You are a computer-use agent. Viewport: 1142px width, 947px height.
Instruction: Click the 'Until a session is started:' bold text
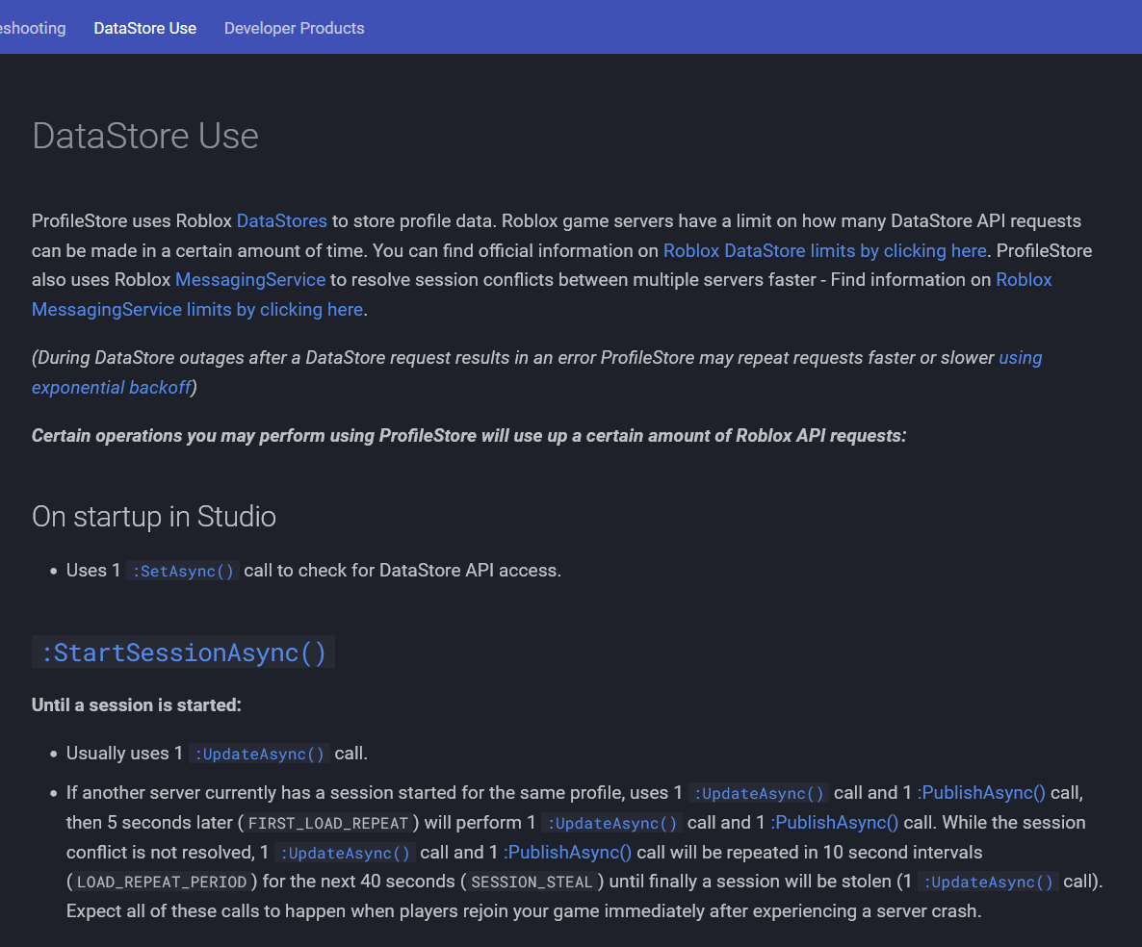pos(136,705)
